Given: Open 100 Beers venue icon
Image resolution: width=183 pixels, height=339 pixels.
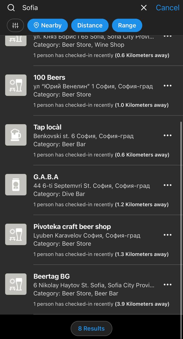Looking at the screenshot, I should [x=16, y=85].
